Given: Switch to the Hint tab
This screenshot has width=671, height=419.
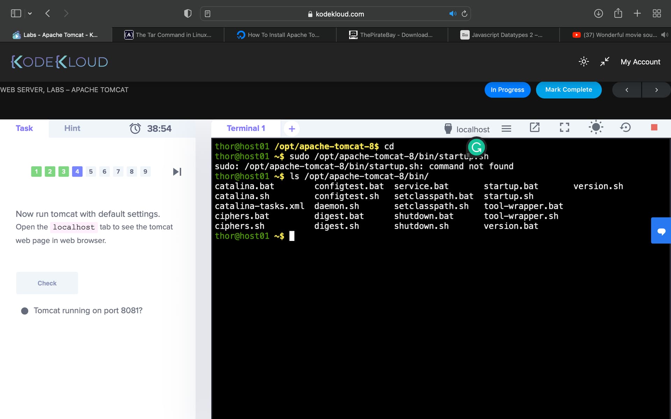Looking at the screenshot, I should [72, 128].
